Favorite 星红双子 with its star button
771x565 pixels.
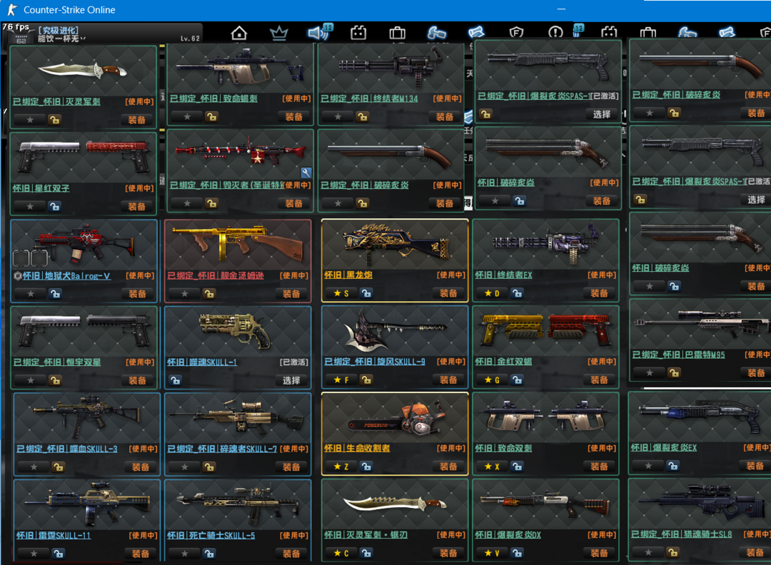coord(30,206)
